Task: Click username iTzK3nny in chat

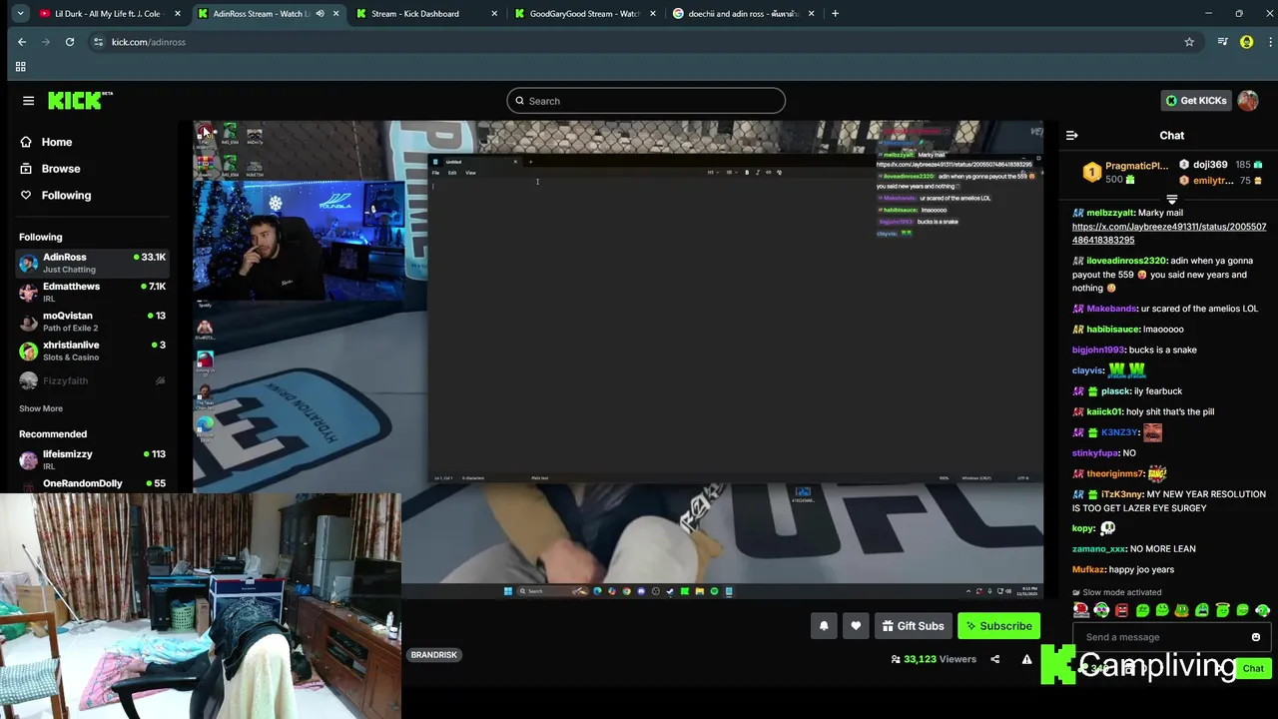Action: 1122,494
